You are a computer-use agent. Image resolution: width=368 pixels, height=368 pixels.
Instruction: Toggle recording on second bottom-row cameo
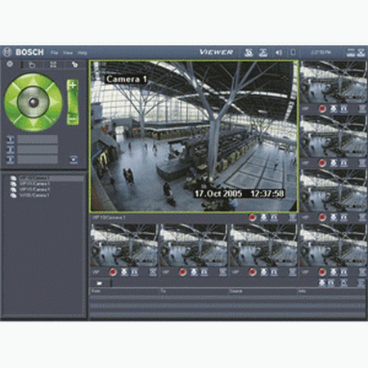point(182,272)
